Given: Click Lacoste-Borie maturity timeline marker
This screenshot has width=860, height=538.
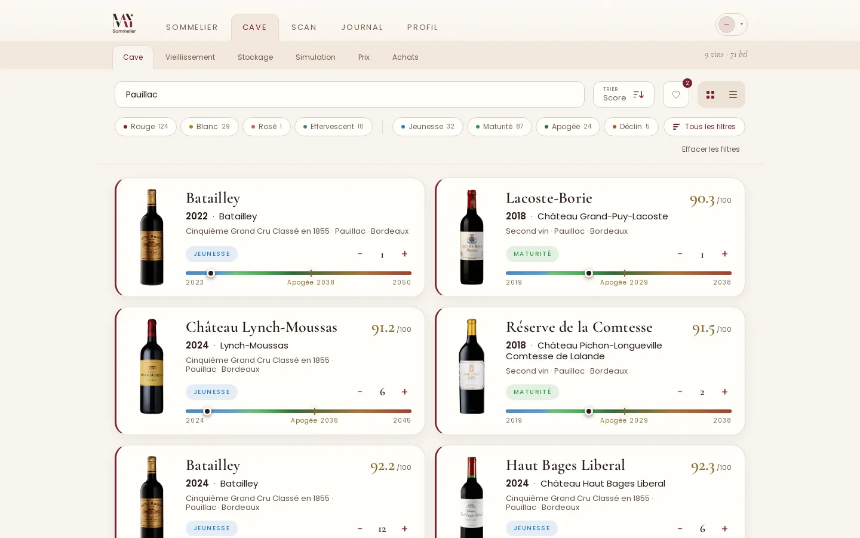Looking at the screenshot, I should pyautogui.click(x=589, y=273).
